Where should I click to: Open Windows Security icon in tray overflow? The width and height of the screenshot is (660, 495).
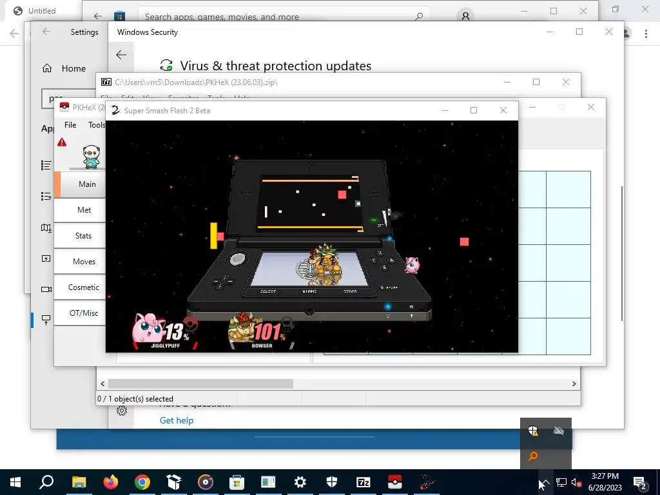pyautogui.click(x=533, y=431)
